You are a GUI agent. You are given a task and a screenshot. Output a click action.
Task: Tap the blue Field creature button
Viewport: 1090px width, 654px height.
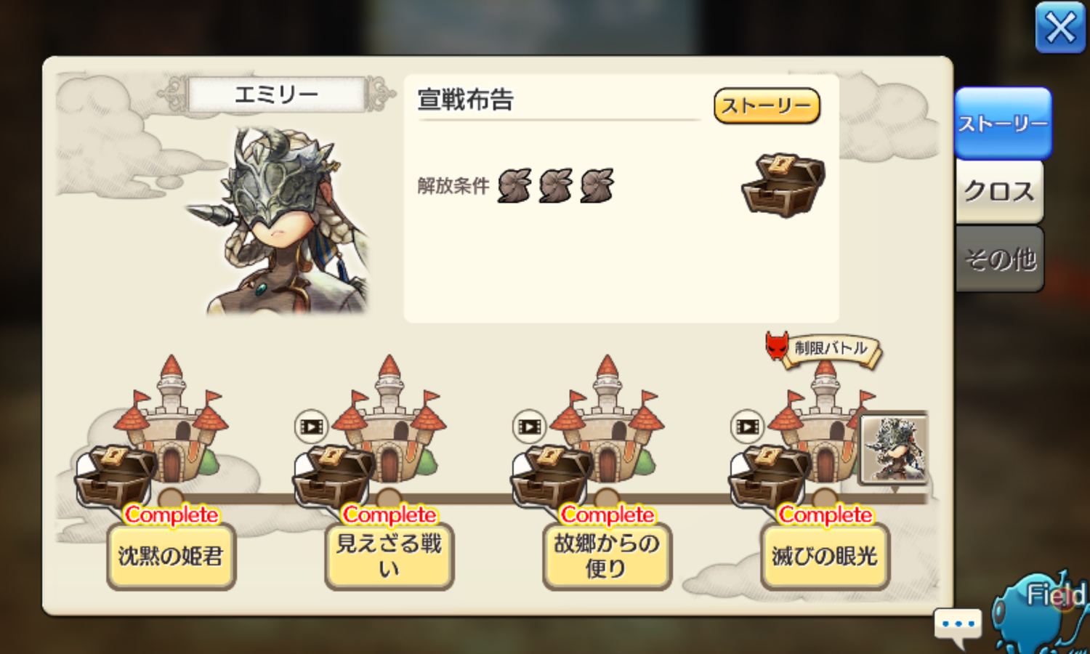(1041, 612)
